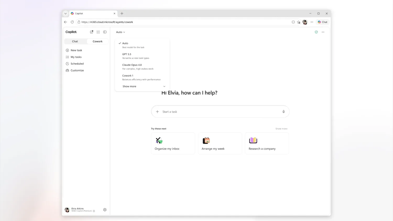The image size is (393, 221).
Task: Switch to the Cowork tab
Action: point(97,41)
